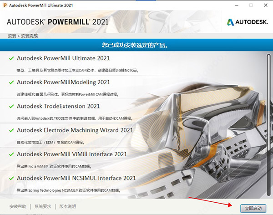273x215 pixels.
Task: Click the checkmark next to PowerMillModeling 2021
Action: tap(10, 82)
